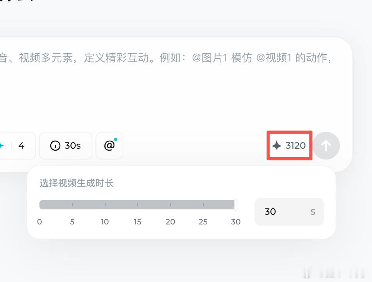Set duration slider to the 5 tick
372x282 pixels.
[72, 205]
